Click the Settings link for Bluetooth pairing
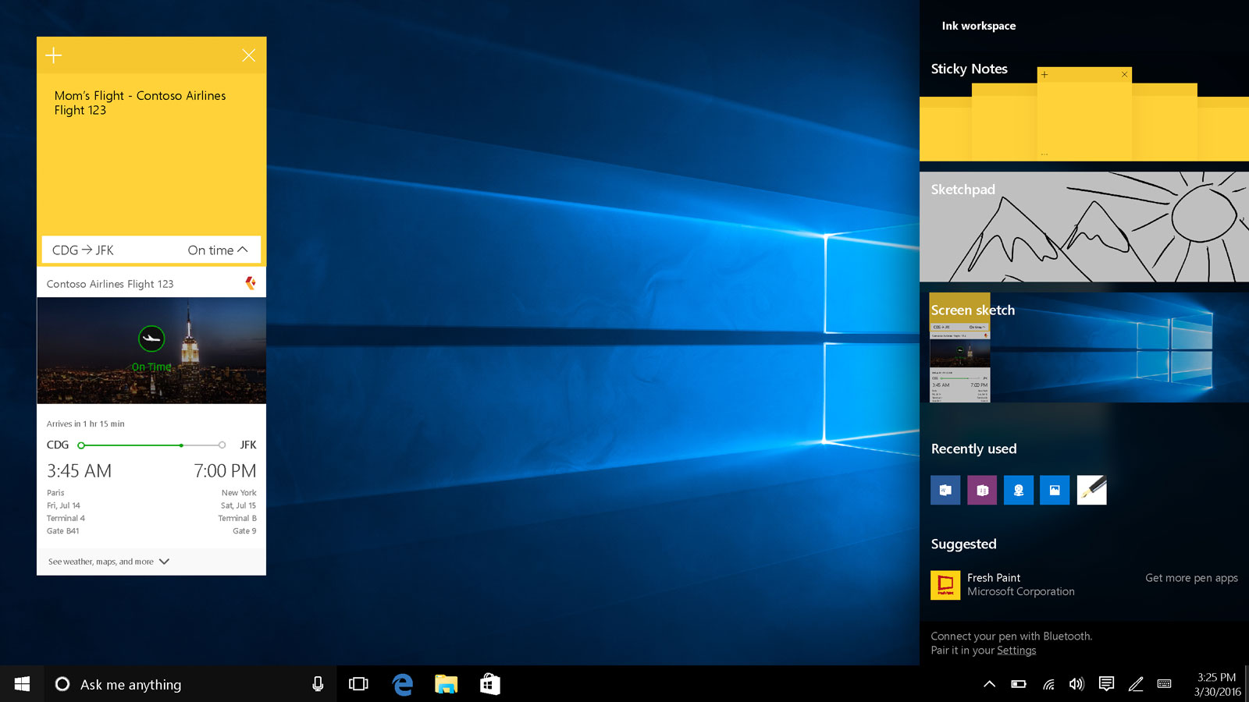The height and width of the screenshot is (702, 1249). click(1016, 650)
